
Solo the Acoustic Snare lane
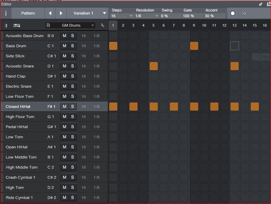72,66
